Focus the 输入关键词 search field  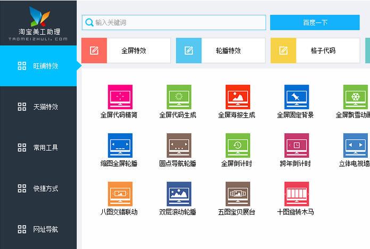[174, 23]
